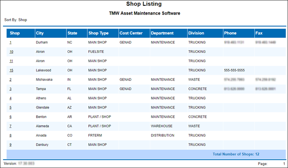
Task: Open shop 2 Mishawaka link
Action: click(11, 80)
